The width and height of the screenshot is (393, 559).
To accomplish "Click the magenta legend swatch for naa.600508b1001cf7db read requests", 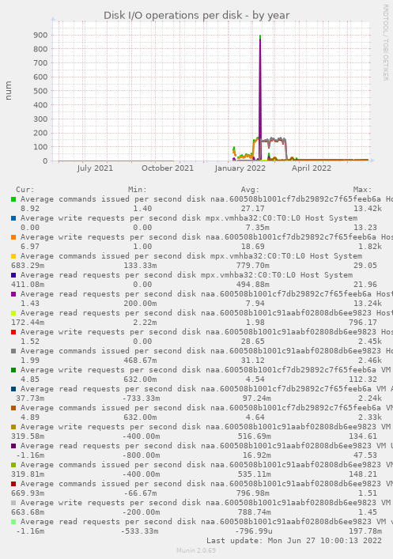I will coord(13,294).
